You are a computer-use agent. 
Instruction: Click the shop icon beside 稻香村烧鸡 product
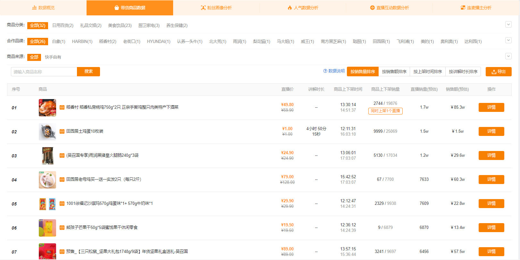[62, 107]
